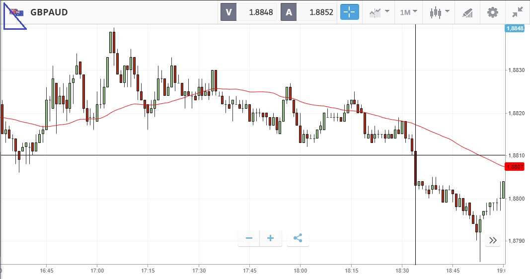Viewport: 530px width, 279px height.
Task: Click the red 1,8807 moving average label
Action: coord(515,167)
